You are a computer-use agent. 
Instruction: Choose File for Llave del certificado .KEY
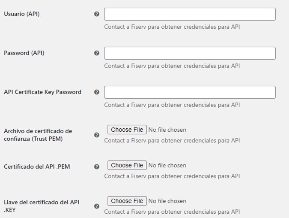click(x=127, y=201)
